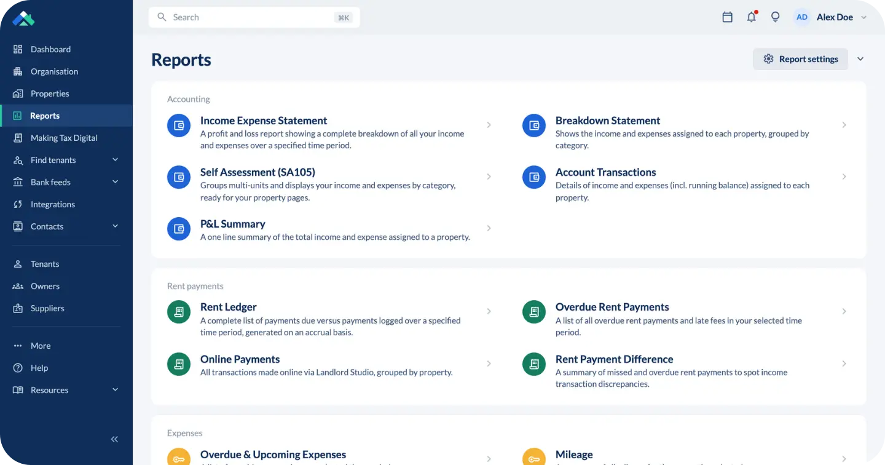The image size is (885, 465).
Task: Click chevron on Online Payments row
Action: [x=489, y=364]
